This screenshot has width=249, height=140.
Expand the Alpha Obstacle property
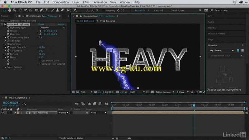coord(5,47)
